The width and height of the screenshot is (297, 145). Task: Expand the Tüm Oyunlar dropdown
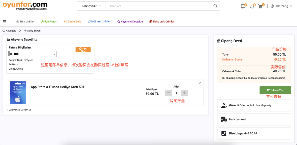(91, 6)
